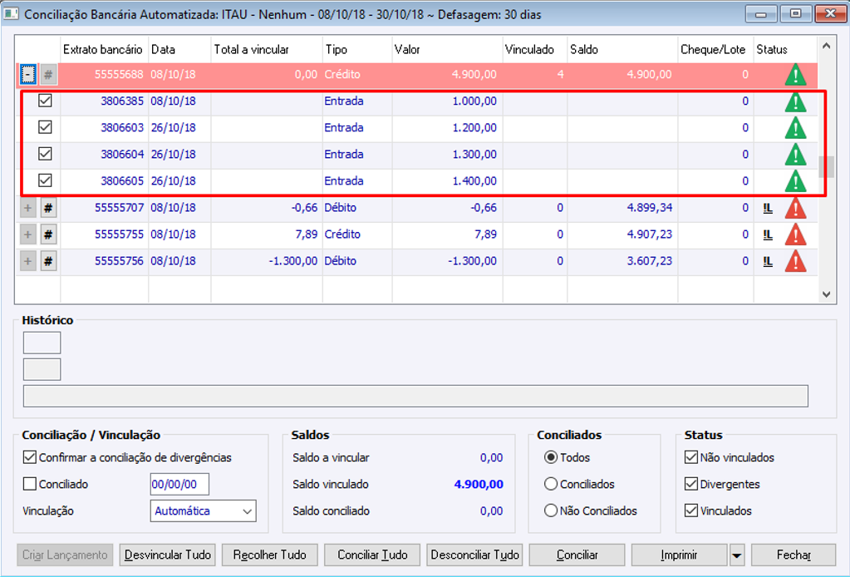The image size is (850, 577).
Task: Click the Valor column header
Action: pyautogui.click(x=447, y=50)
